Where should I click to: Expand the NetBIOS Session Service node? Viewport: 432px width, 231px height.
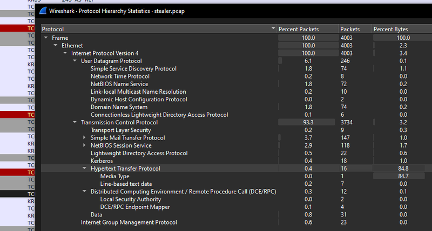point(84,145)
